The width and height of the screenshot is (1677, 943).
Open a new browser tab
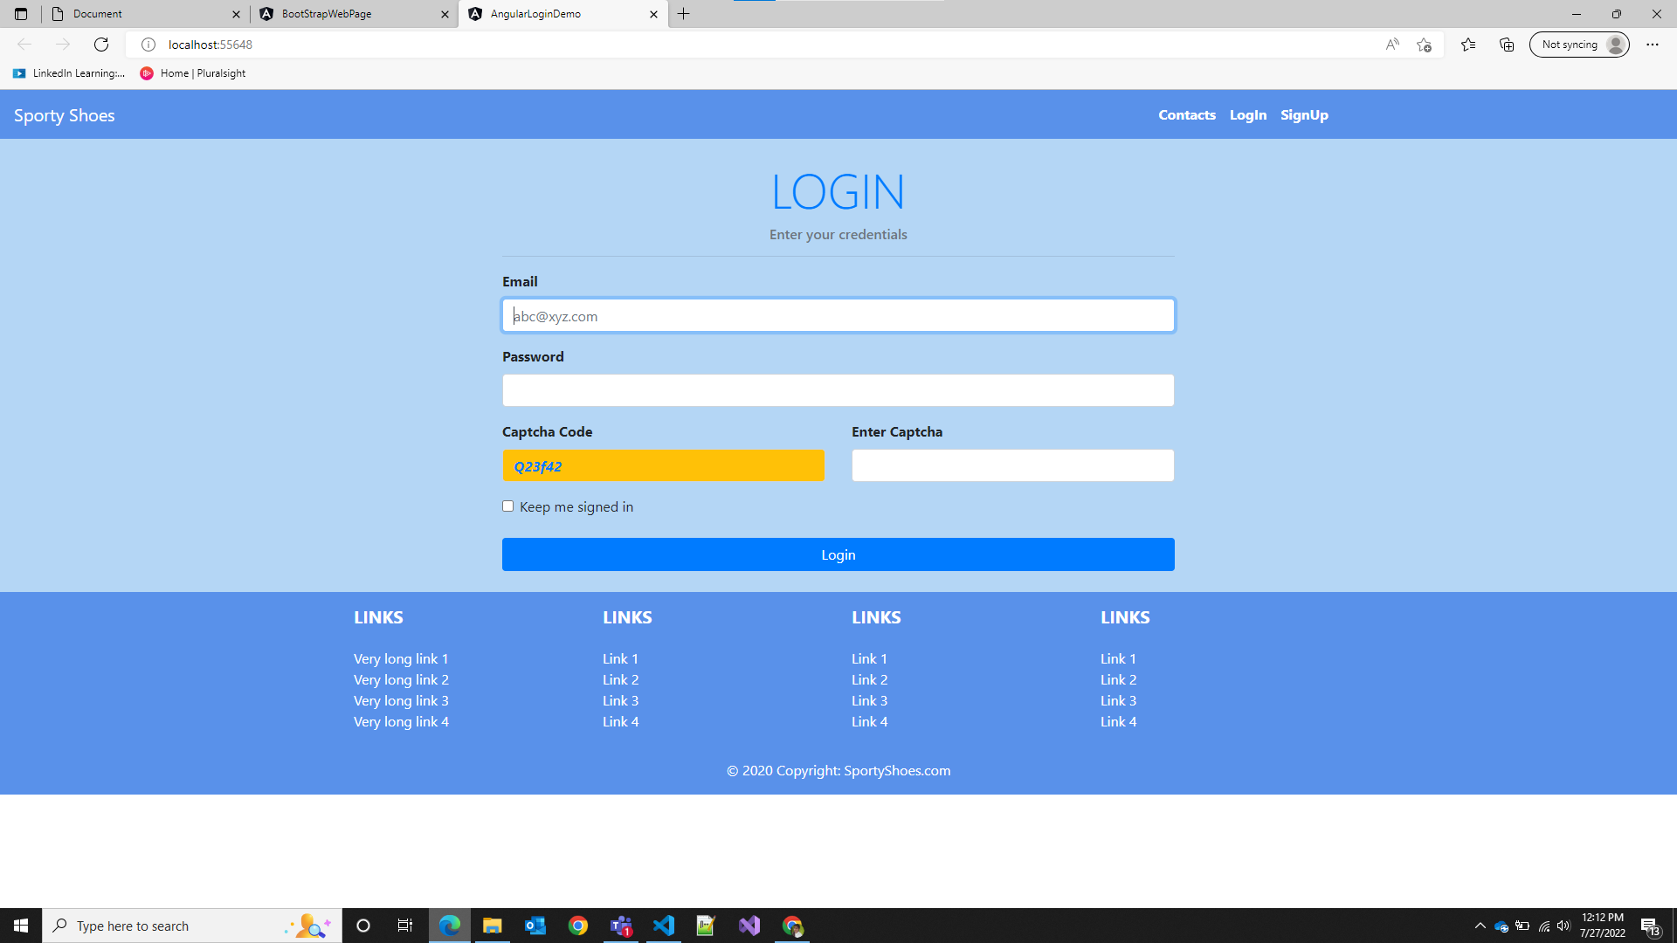684,14
